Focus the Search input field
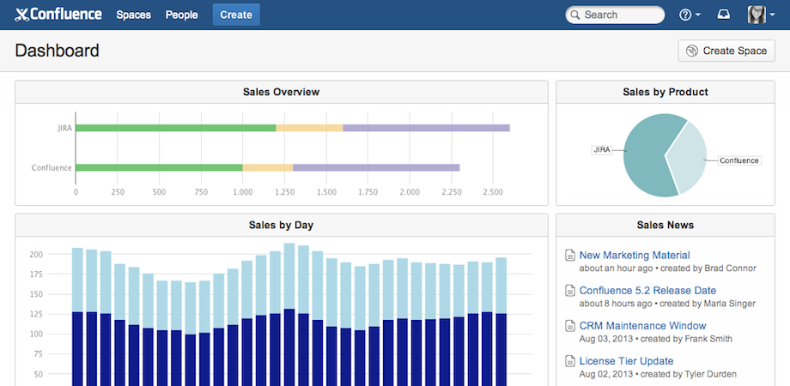The height and width of the screenshot is (386, 790). point(620,15)
